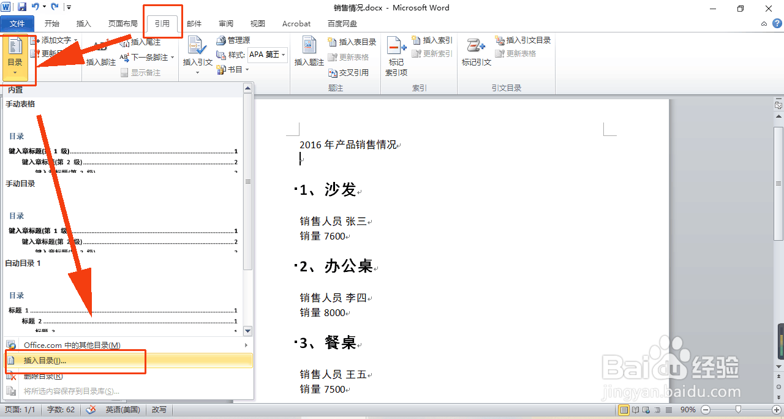Click the heading 2、办公桌 in document

[336, 266]
